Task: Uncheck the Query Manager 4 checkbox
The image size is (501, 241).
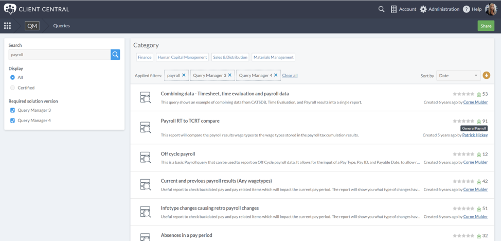Action: pos(13,120)
